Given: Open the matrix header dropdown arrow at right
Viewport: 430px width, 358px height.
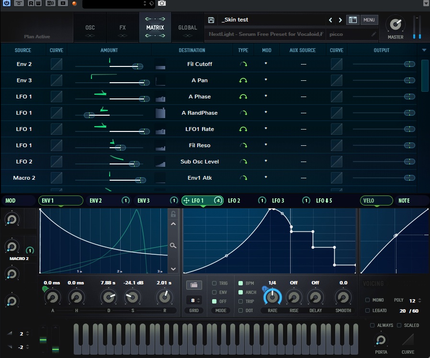Looking at the screenshot, I should coord(423,50).
